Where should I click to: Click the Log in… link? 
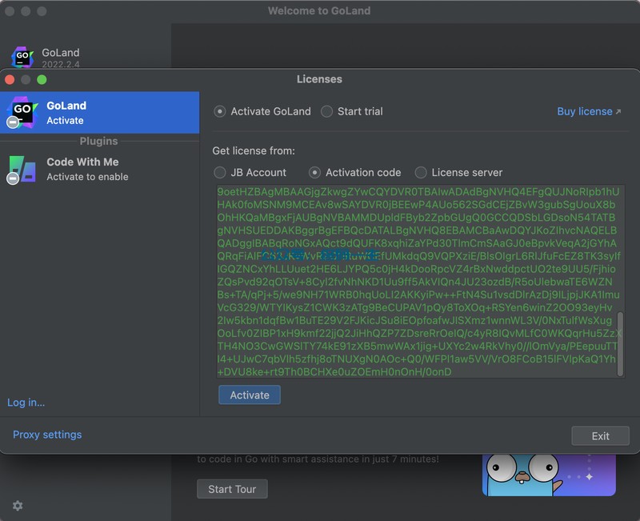click(26, 403)
